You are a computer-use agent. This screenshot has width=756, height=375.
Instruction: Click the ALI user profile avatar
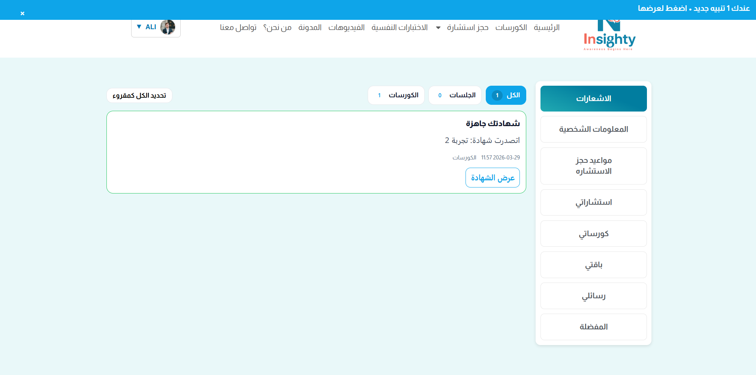pos(168,27)
